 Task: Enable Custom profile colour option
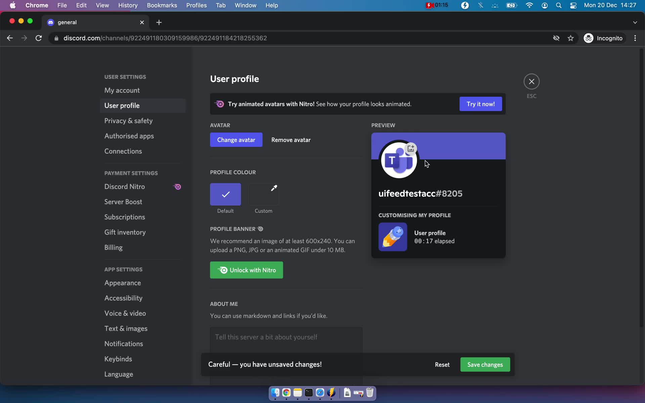pos(263,194)
